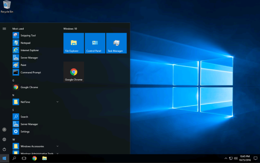Click the Task Manager tile
Screen dimensions: 260x163
click(x=116, y=43)
